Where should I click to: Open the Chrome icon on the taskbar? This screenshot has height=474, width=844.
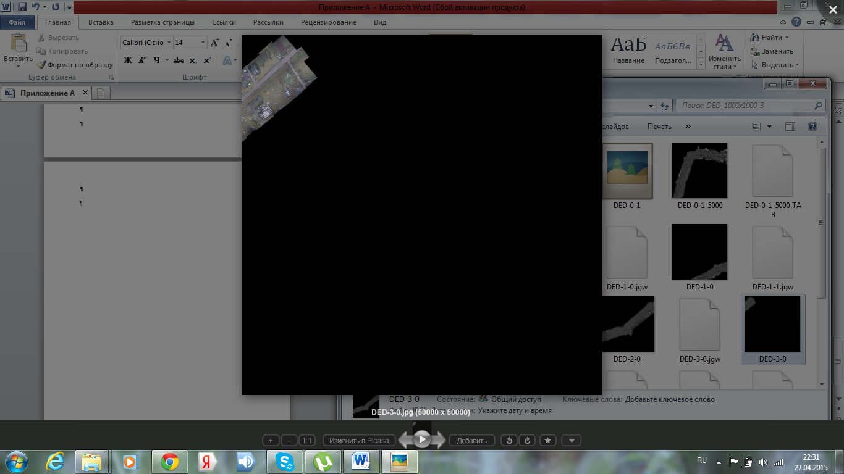[170, 462]
